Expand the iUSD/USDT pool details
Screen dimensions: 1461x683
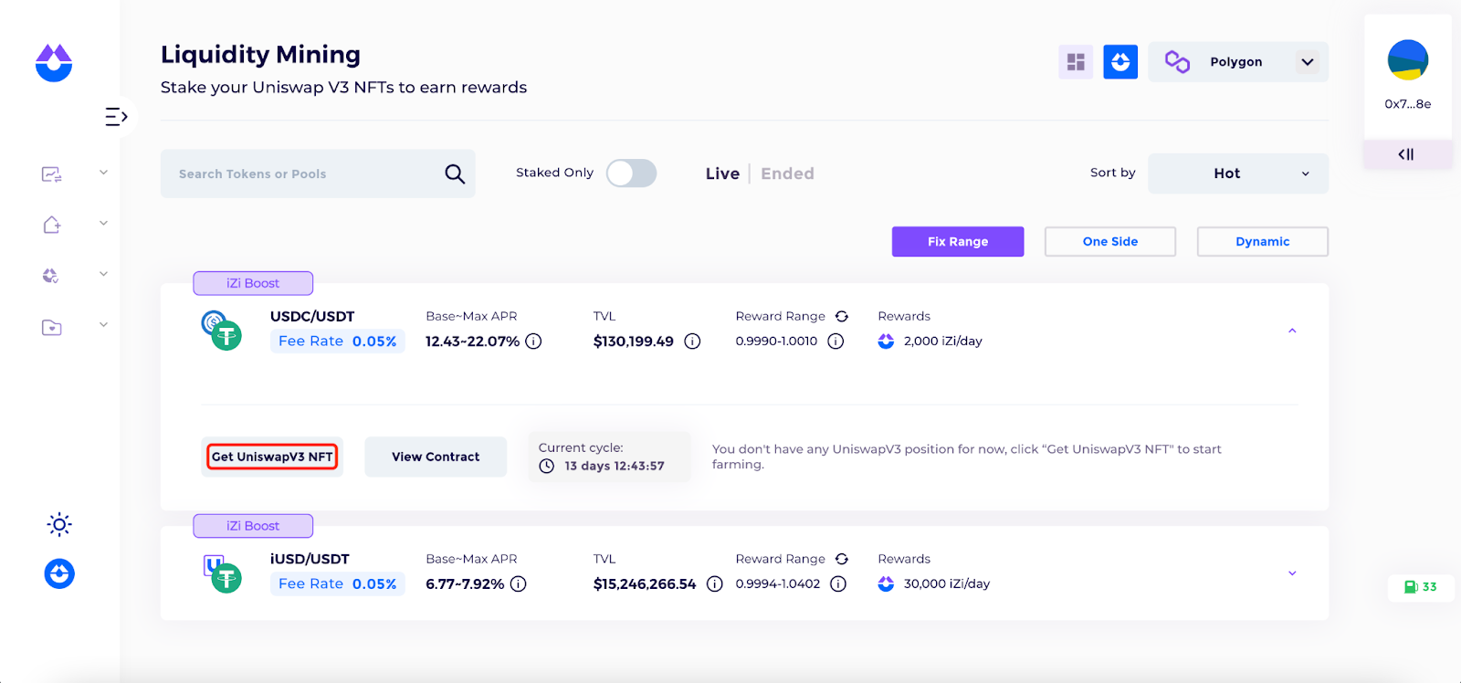pyautogui.click(x=1292, y=573)
